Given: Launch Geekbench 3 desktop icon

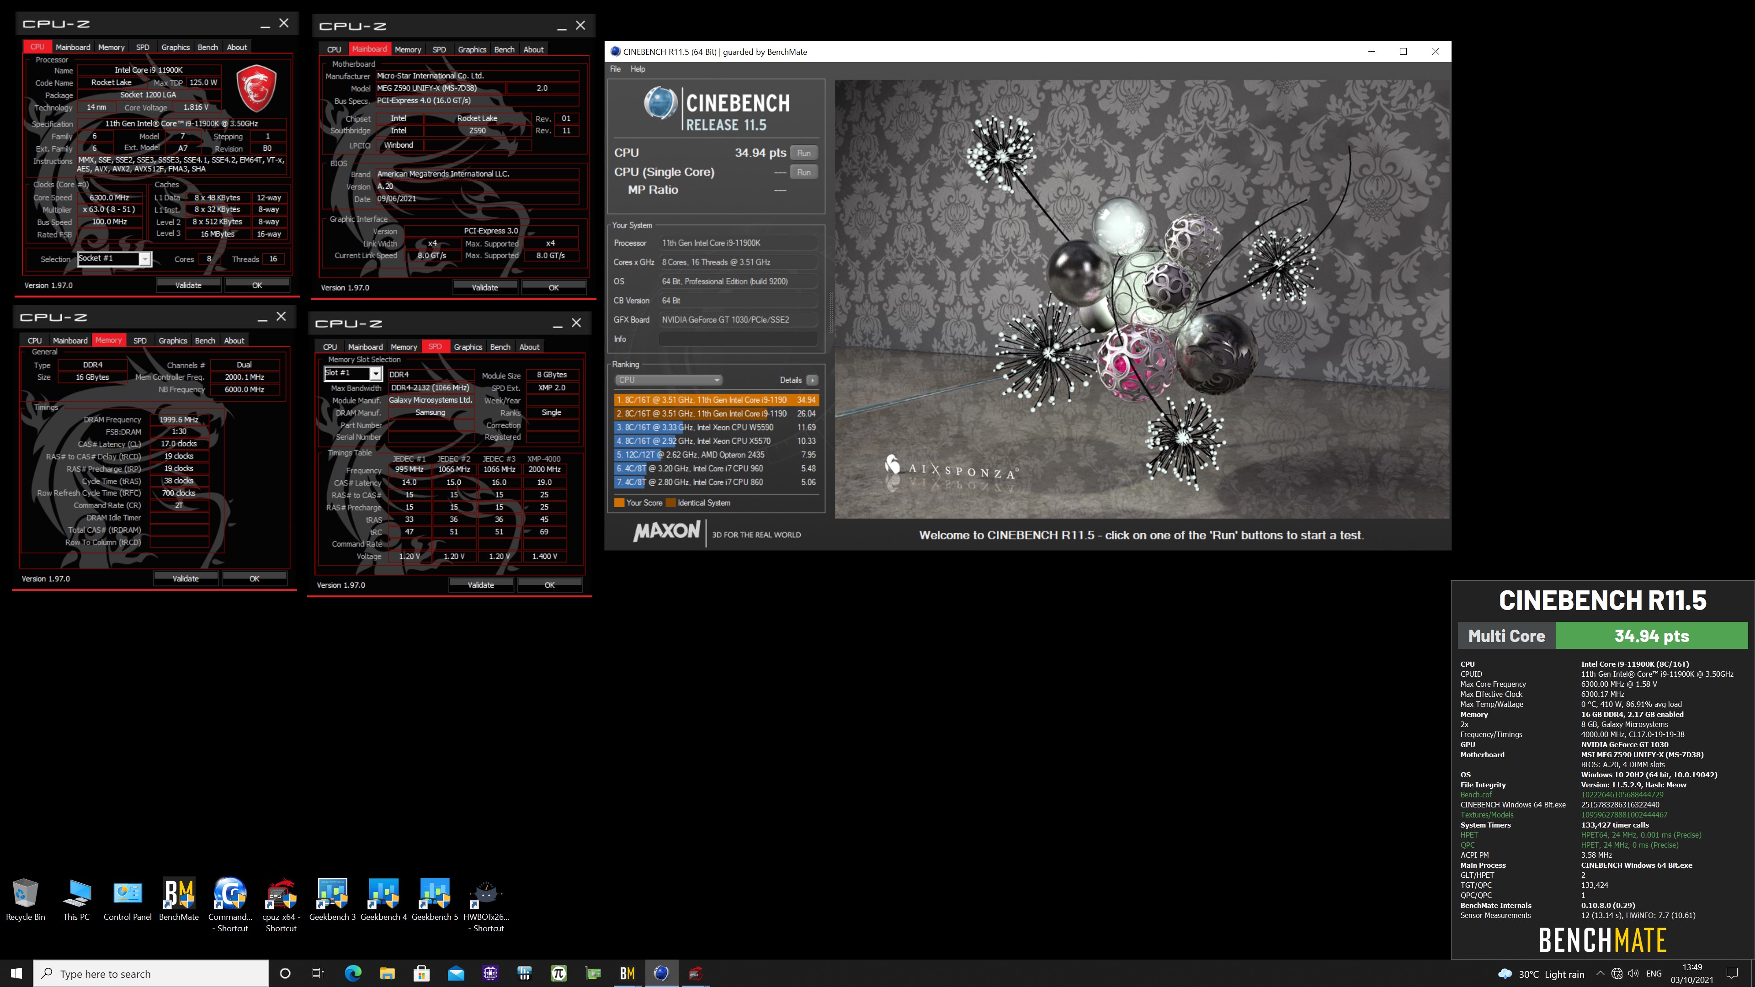Looking at the screenshot, I should pos(332,900).
